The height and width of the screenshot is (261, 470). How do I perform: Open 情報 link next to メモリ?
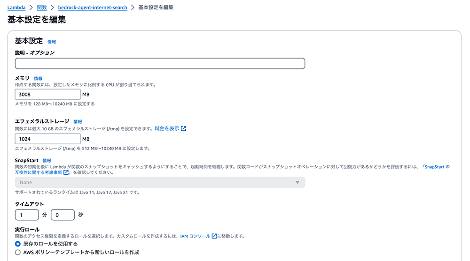[38, 79]
